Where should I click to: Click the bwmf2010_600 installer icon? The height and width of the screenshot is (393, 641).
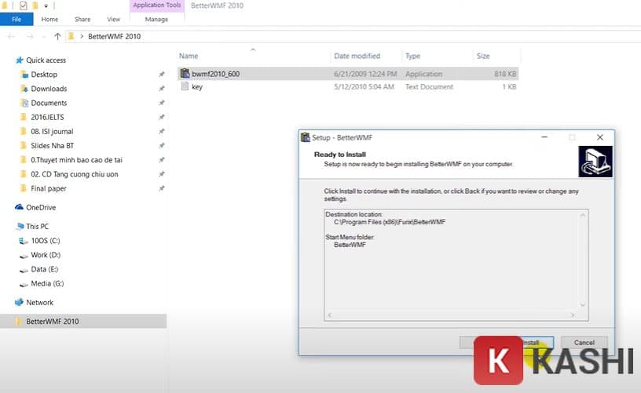click(185, 74)
